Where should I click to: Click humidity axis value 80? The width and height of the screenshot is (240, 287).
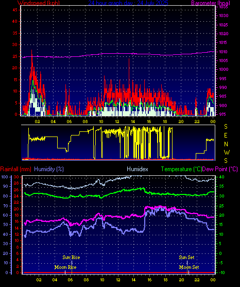(6, 196)
